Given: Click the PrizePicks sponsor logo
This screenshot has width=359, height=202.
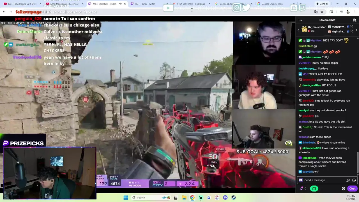Looking at the screenshot, I should click(x=24, y=143).
